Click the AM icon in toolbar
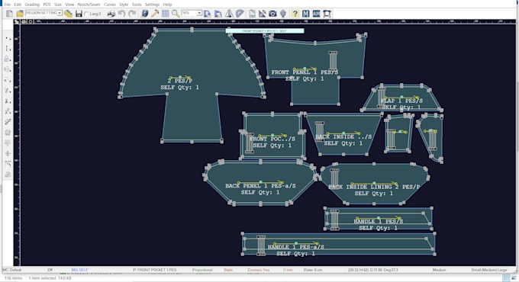This screenshot has height=282, width=519. pyautogui.click(x=317, y=14)
